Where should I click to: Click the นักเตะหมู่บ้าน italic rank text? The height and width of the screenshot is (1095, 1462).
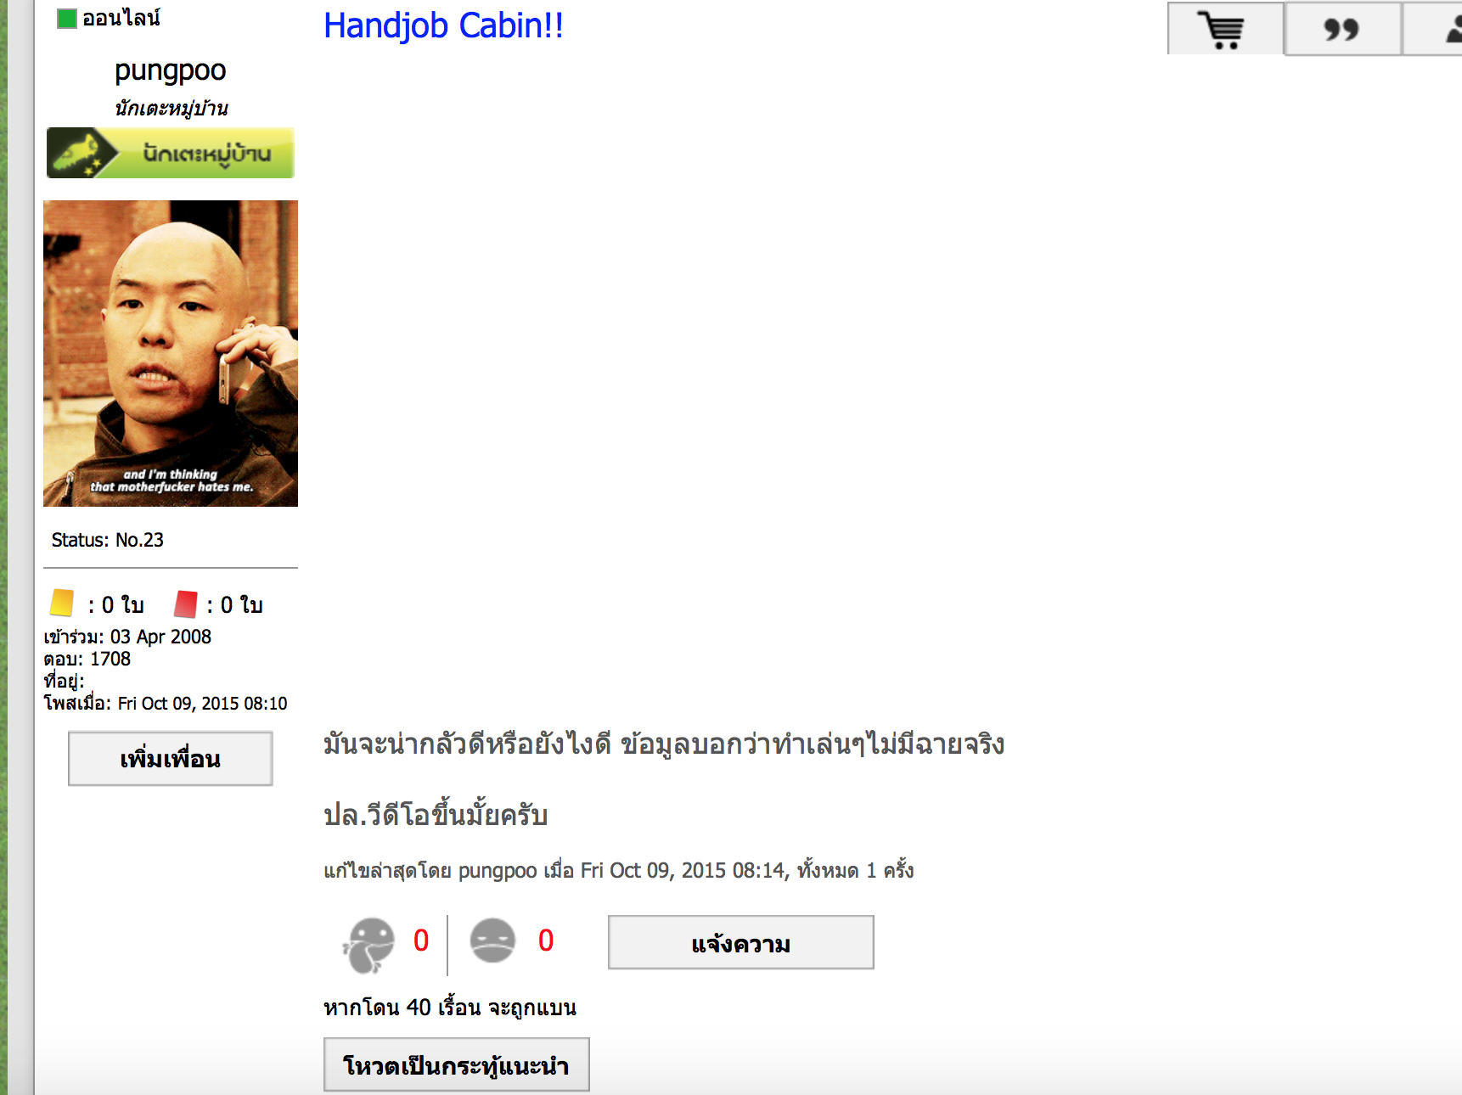171,109
